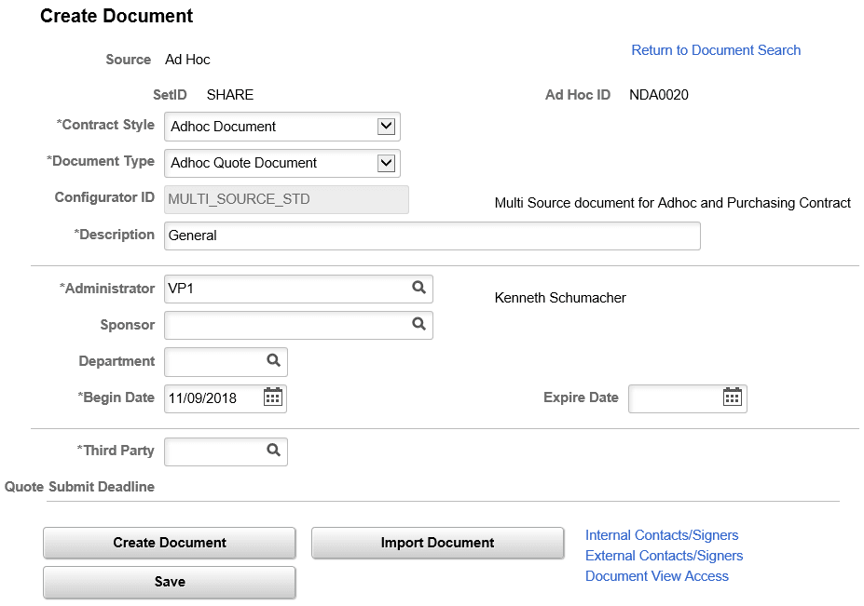Open the Administrator lookup magnifier
This screenshot has height=606, width=864.
tap(419, 289)
